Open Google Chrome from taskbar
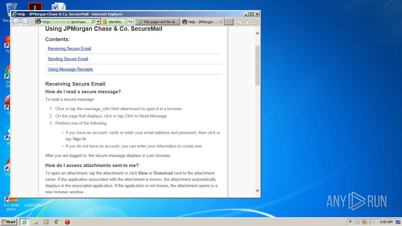Screen dimensions: 402x226 click(57, 222)
